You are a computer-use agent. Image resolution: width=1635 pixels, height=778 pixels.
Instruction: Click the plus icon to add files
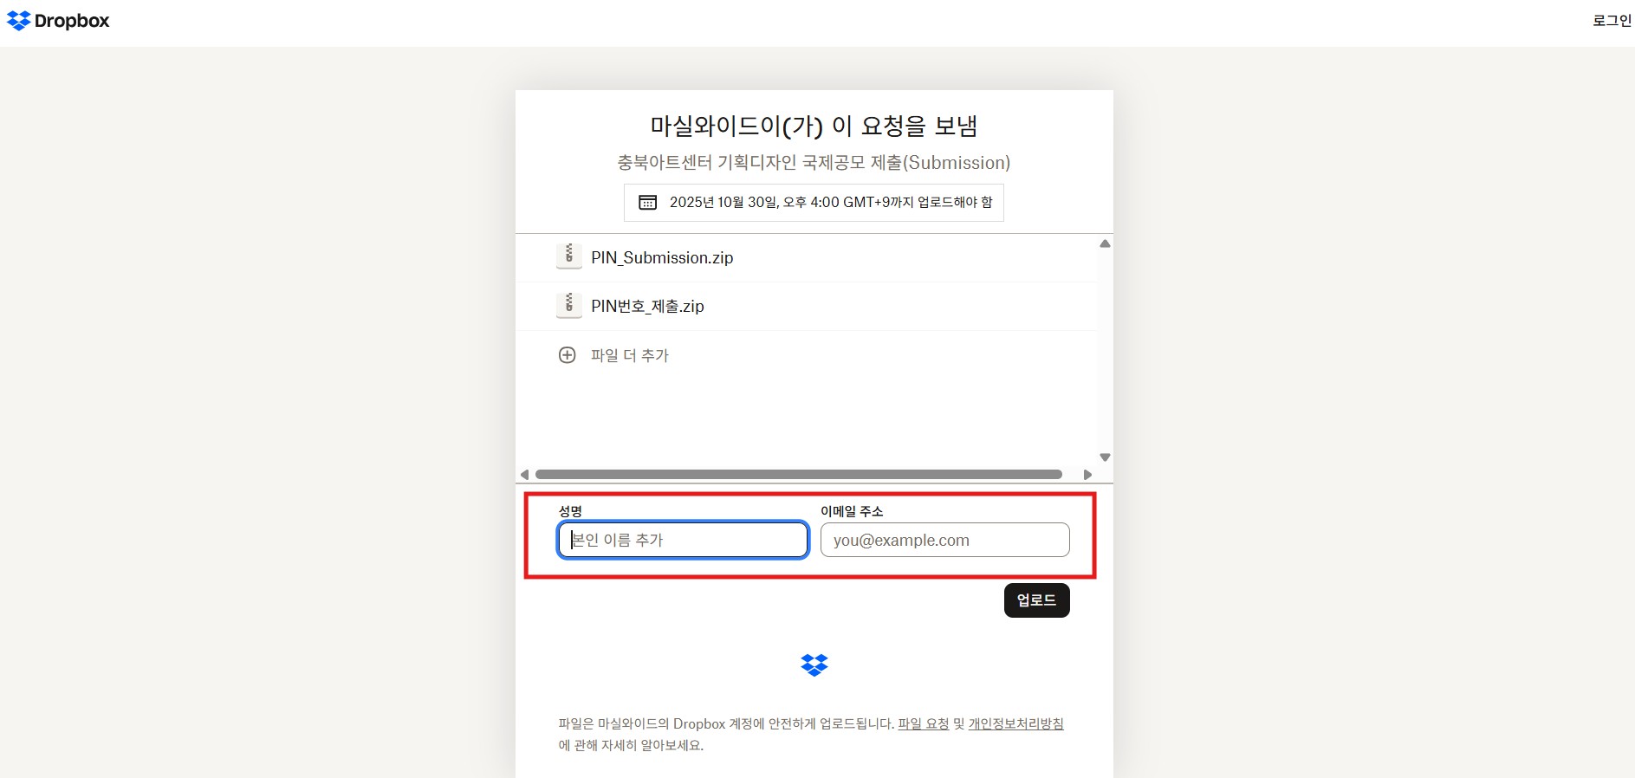click(567, 355)
